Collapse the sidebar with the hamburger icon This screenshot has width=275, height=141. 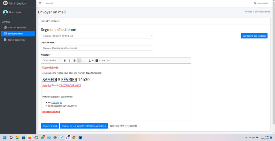[x=40, y=3]
